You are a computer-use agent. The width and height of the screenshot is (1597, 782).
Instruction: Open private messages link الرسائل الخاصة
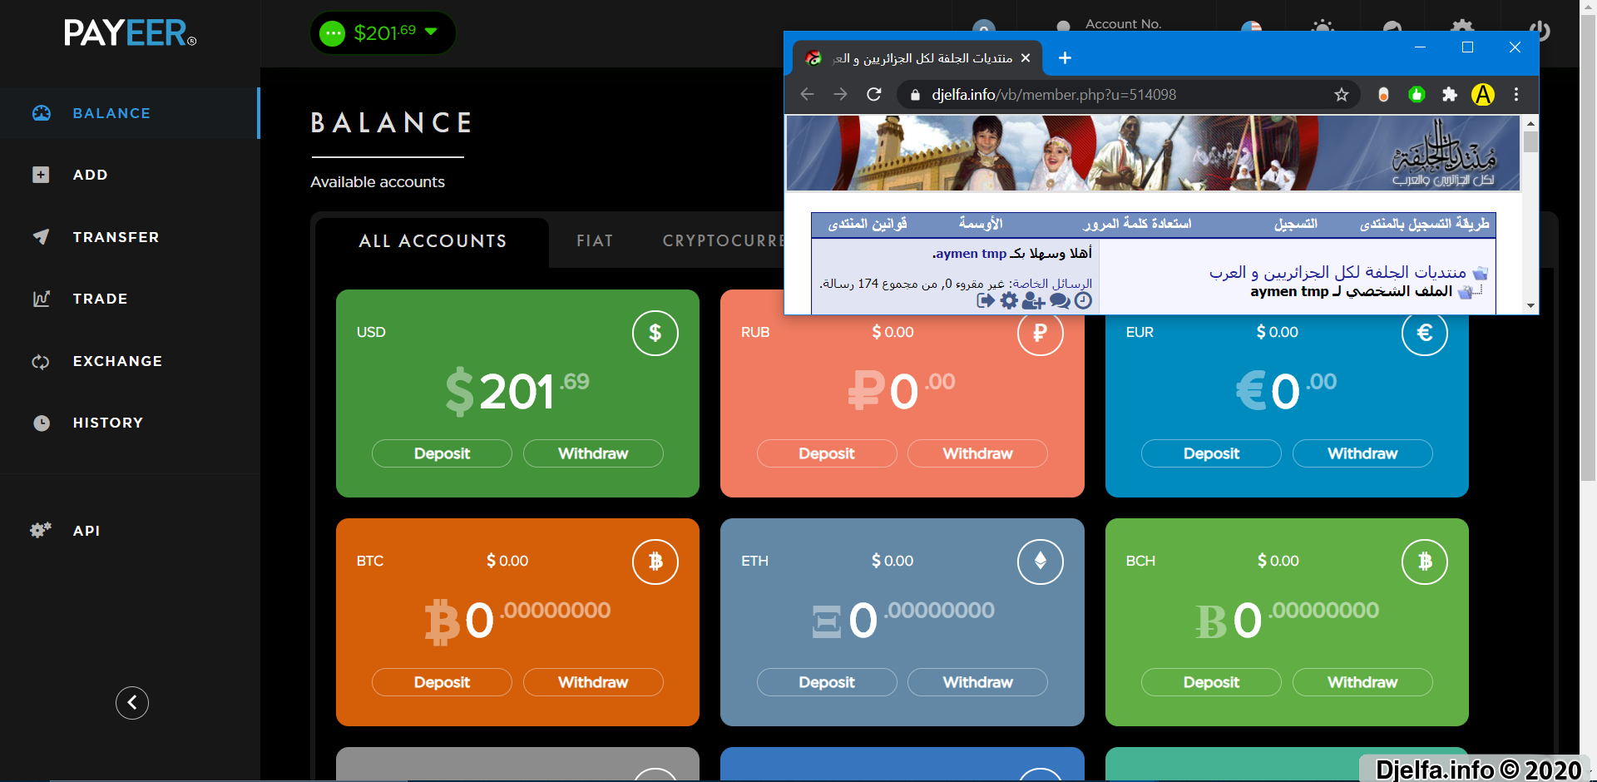[x=1053, y=284]
